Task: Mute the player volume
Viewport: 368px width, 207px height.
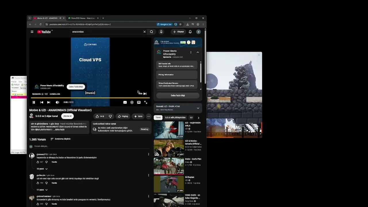Action: coord(57,102)
